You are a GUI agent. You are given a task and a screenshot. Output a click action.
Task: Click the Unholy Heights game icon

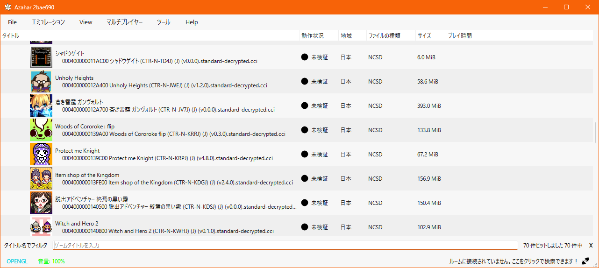click(41, 81)
